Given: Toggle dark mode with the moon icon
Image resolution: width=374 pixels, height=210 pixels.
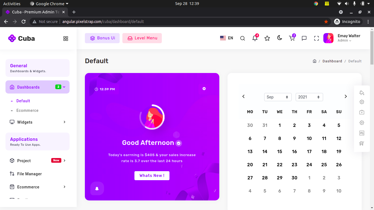Looking at the screenshot, I should click(x=280, y=38).
